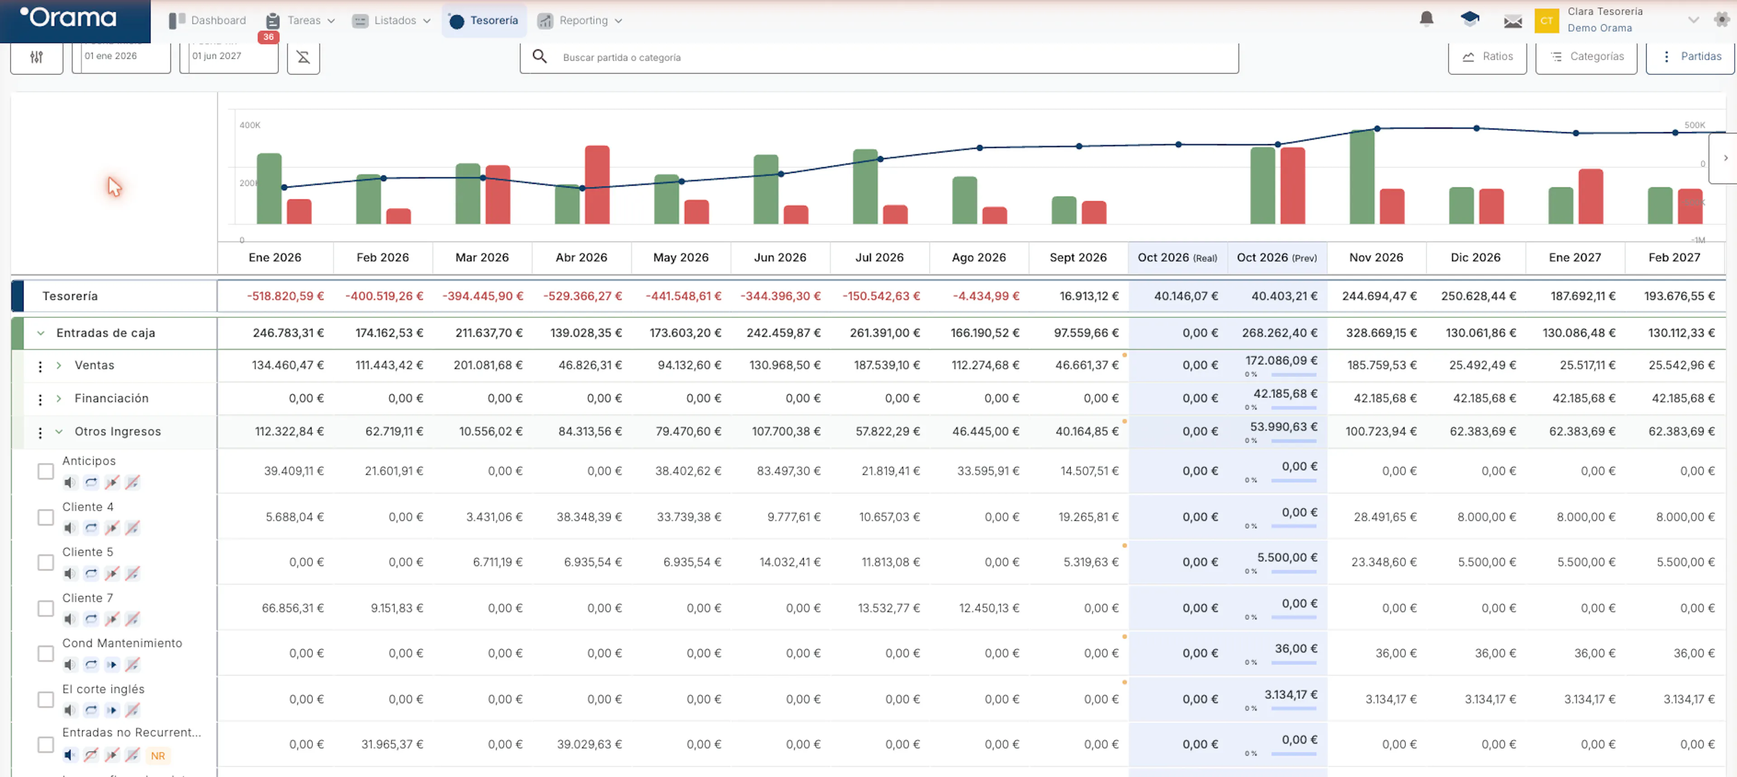Image resolution: width=1737 pixels, height=777 pixels.
Task: Collapse the Otros Ingresos category
Action: 59,432
